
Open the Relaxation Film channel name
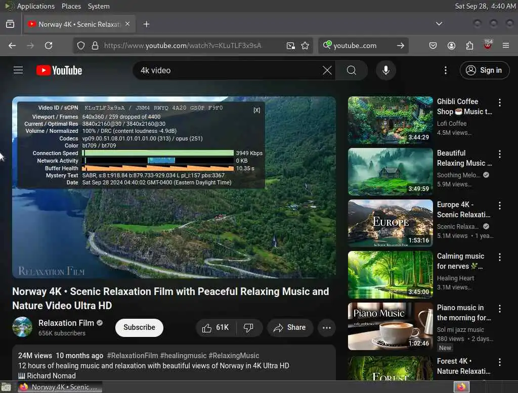click(66, 323)
